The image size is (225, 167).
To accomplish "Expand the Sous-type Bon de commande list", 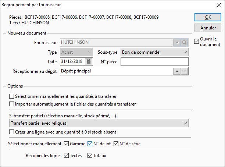I will coord(154,52).
